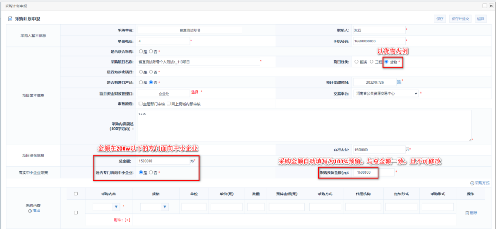This screenshot has height=229, width=496.
Task: Minimize the 采购计划申报 window
Action: pyautogui.click(x=484, y=5)
